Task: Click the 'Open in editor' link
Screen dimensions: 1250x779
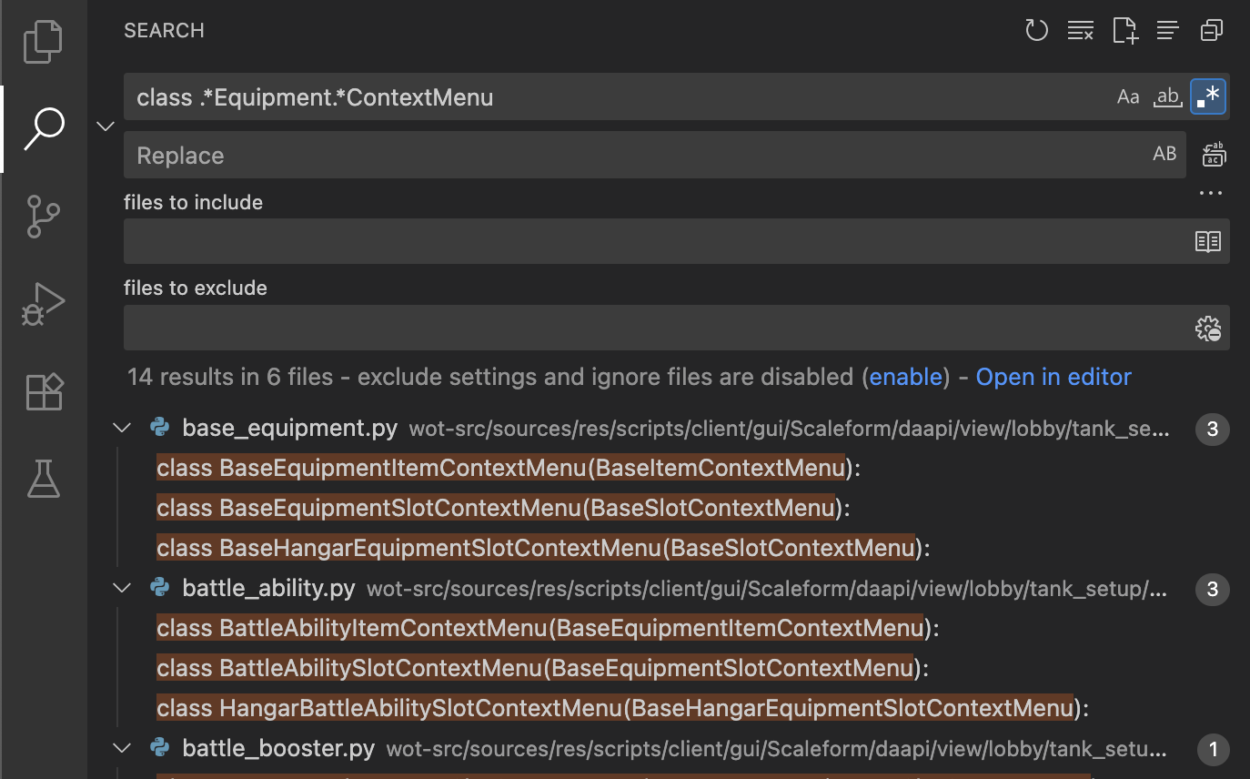Action: (x=1053, y=377)
